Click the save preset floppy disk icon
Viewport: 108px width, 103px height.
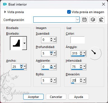84,20
